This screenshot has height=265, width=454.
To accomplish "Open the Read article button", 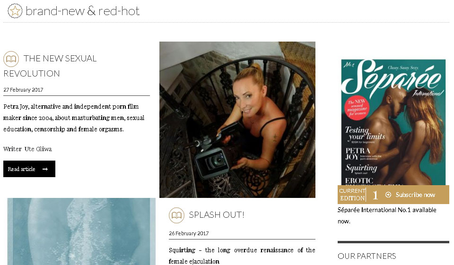I will 29,169.
